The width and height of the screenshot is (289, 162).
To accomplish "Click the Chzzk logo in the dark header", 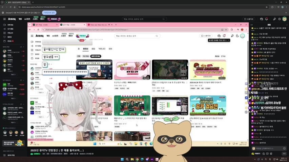I will point(12,19).
